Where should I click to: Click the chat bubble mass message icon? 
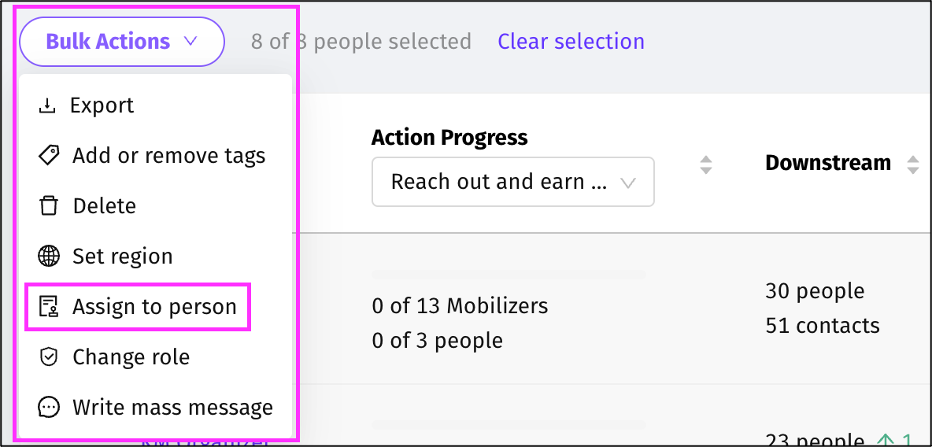49,408
